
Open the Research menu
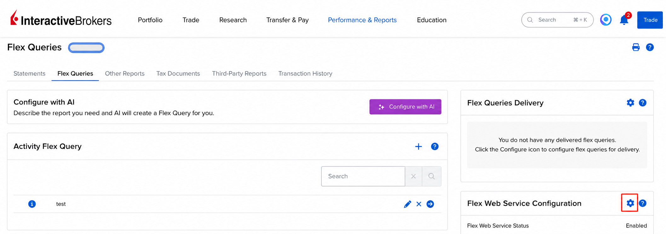tap(233, 20)
